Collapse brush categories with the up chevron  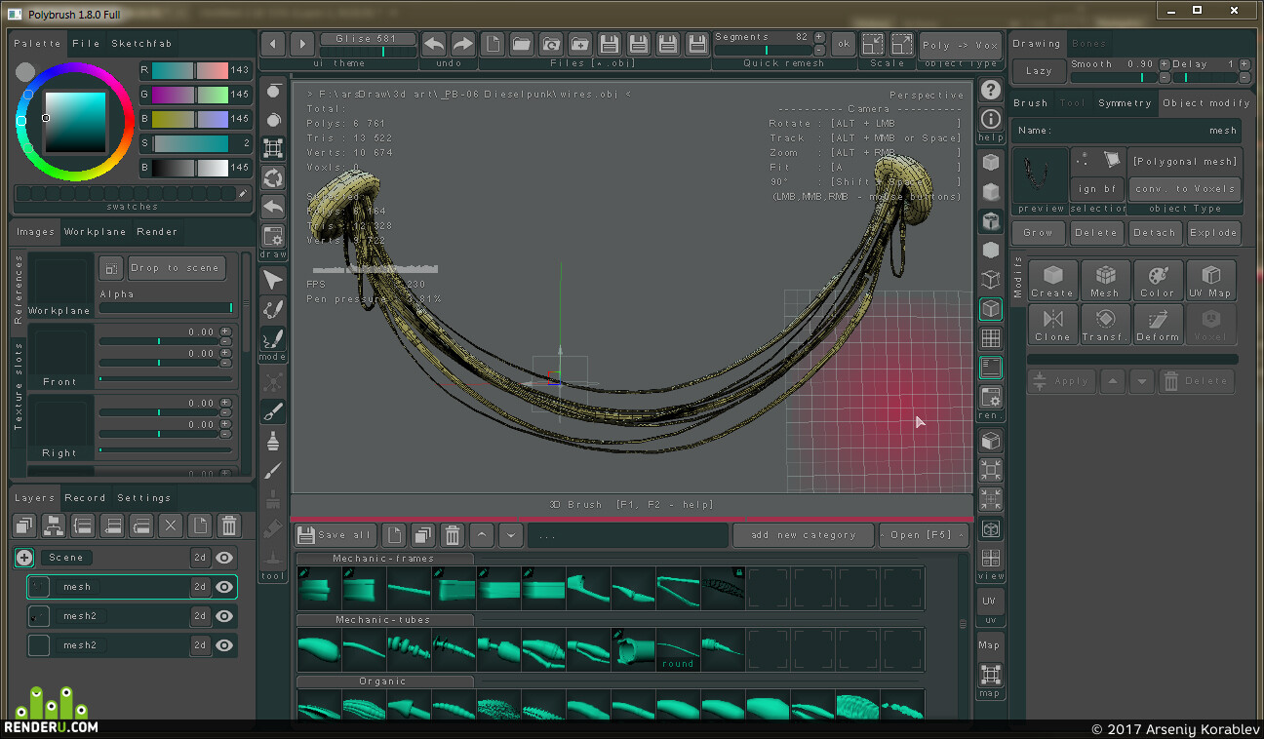(482, 534)
